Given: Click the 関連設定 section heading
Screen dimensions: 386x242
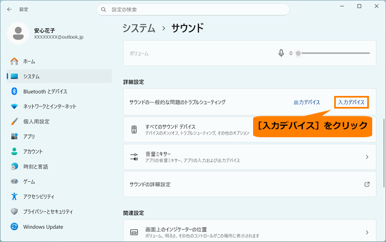Looking at the screenshot, I should coord(133,213).
